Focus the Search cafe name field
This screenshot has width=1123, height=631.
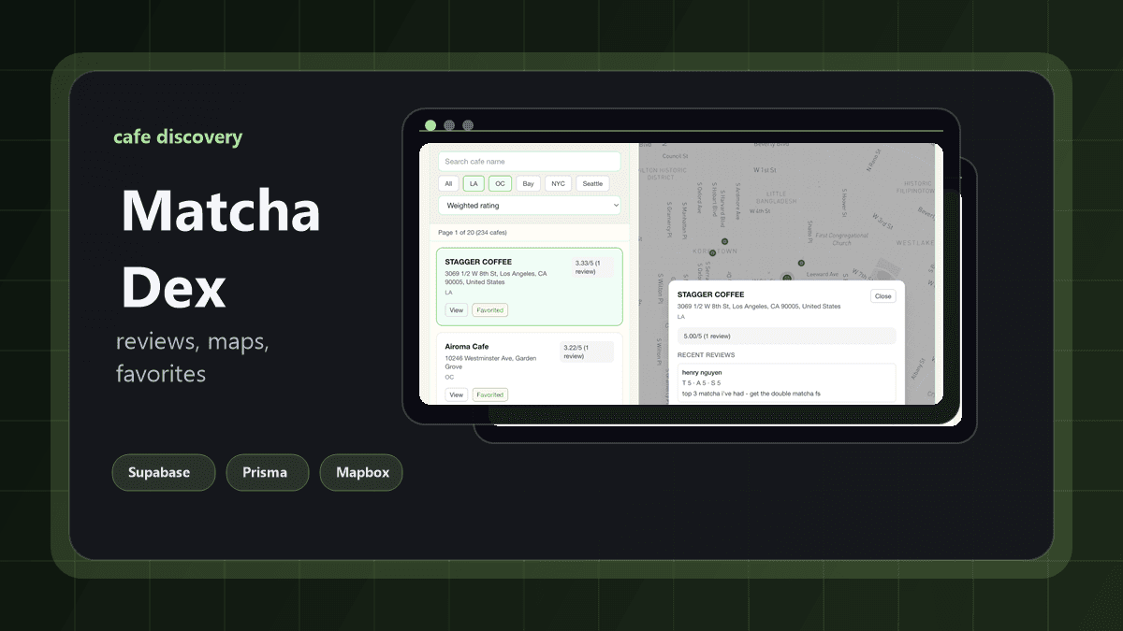530,162
